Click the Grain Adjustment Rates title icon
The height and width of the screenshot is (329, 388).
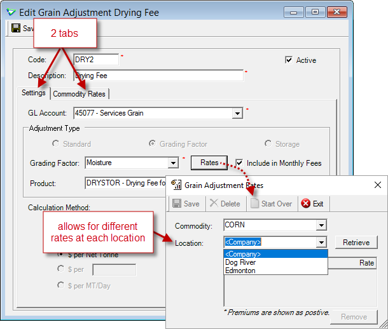click(x=176, y=185)
